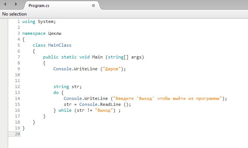Image resolution: width=248 pixels, height=148 pixels.
Task: Click the 'while' keyword on line 16
Action: pos(65,110)
